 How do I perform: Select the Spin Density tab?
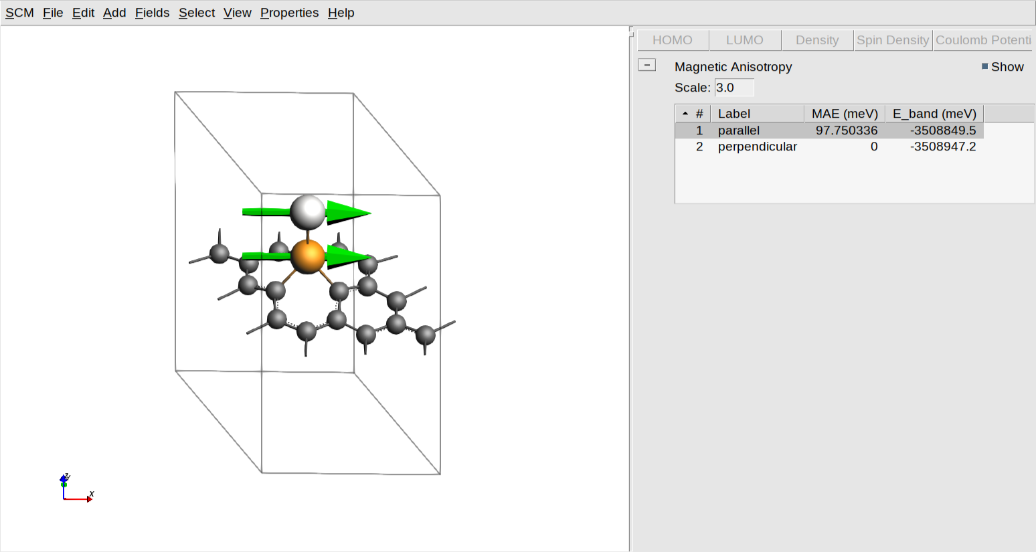tap(893, 40)
